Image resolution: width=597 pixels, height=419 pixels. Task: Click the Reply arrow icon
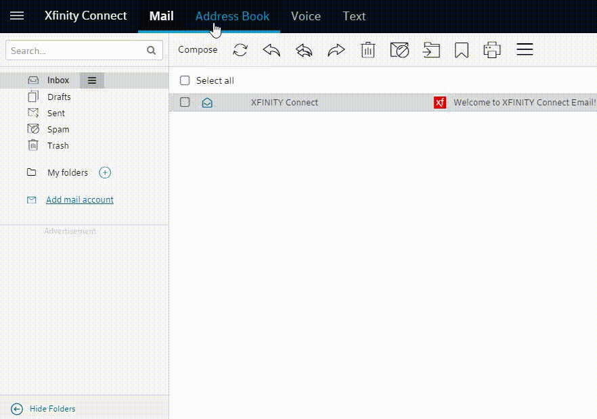click(271, 50)
